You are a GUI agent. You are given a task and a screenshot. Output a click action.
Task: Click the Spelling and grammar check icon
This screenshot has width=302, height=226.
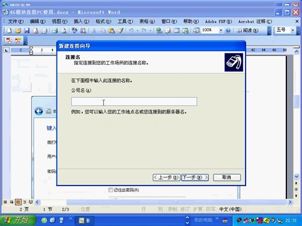74,30
